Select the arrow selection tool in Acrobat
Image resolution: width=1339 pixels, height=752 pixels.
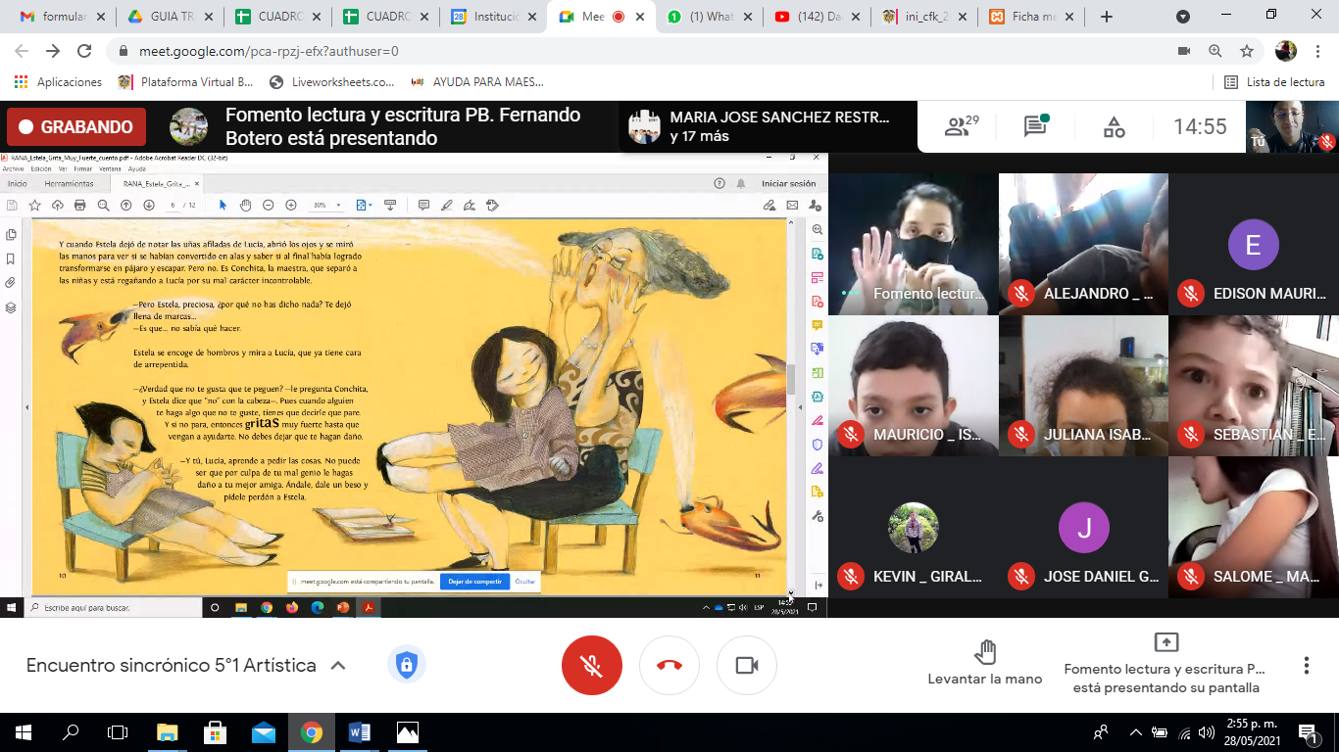pos(223,205)
